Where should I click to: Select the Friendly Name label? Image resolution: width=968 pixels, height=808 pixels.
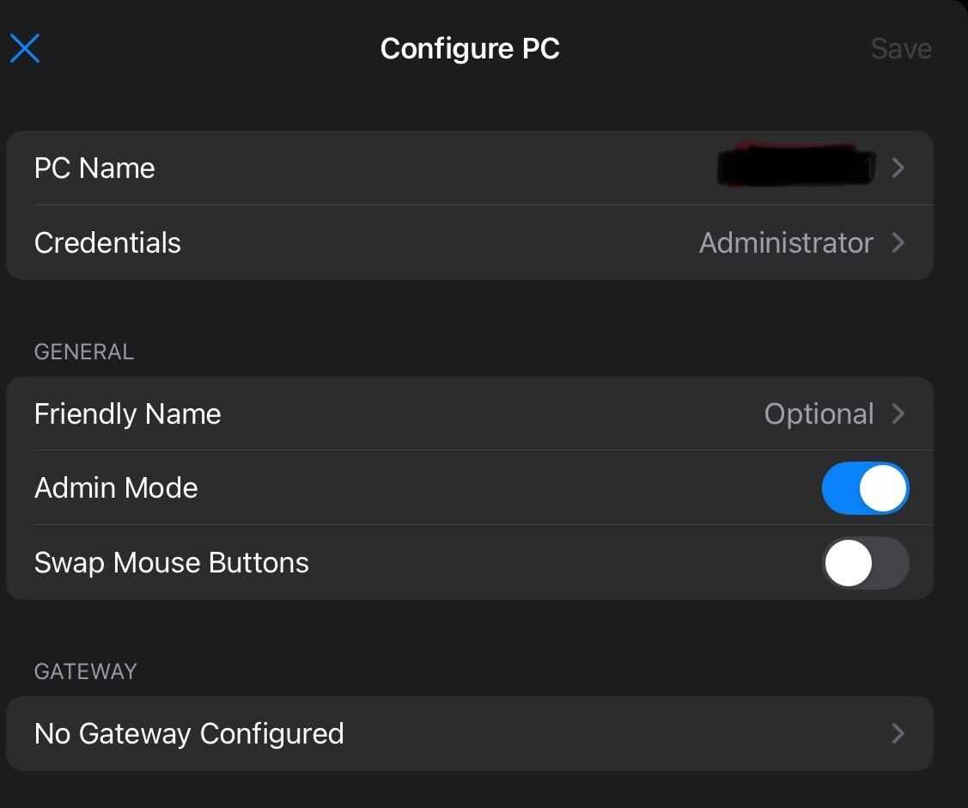click(127, 413)
